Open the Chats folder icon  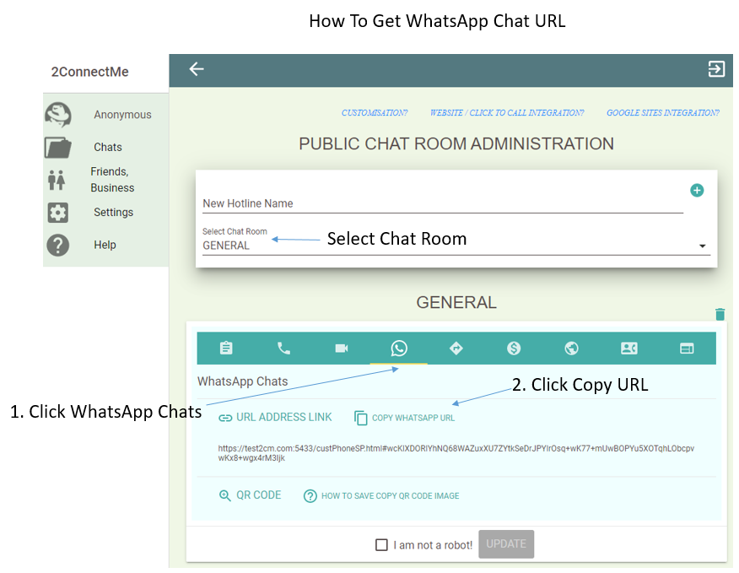[58, 148]
